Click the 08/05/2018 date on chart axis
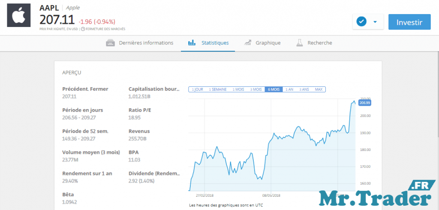This screenshot has height=210, width=439. pos(271,195)
